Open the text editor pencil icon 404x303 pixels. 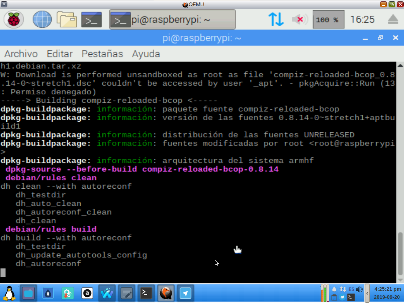(x=127, y=293)
